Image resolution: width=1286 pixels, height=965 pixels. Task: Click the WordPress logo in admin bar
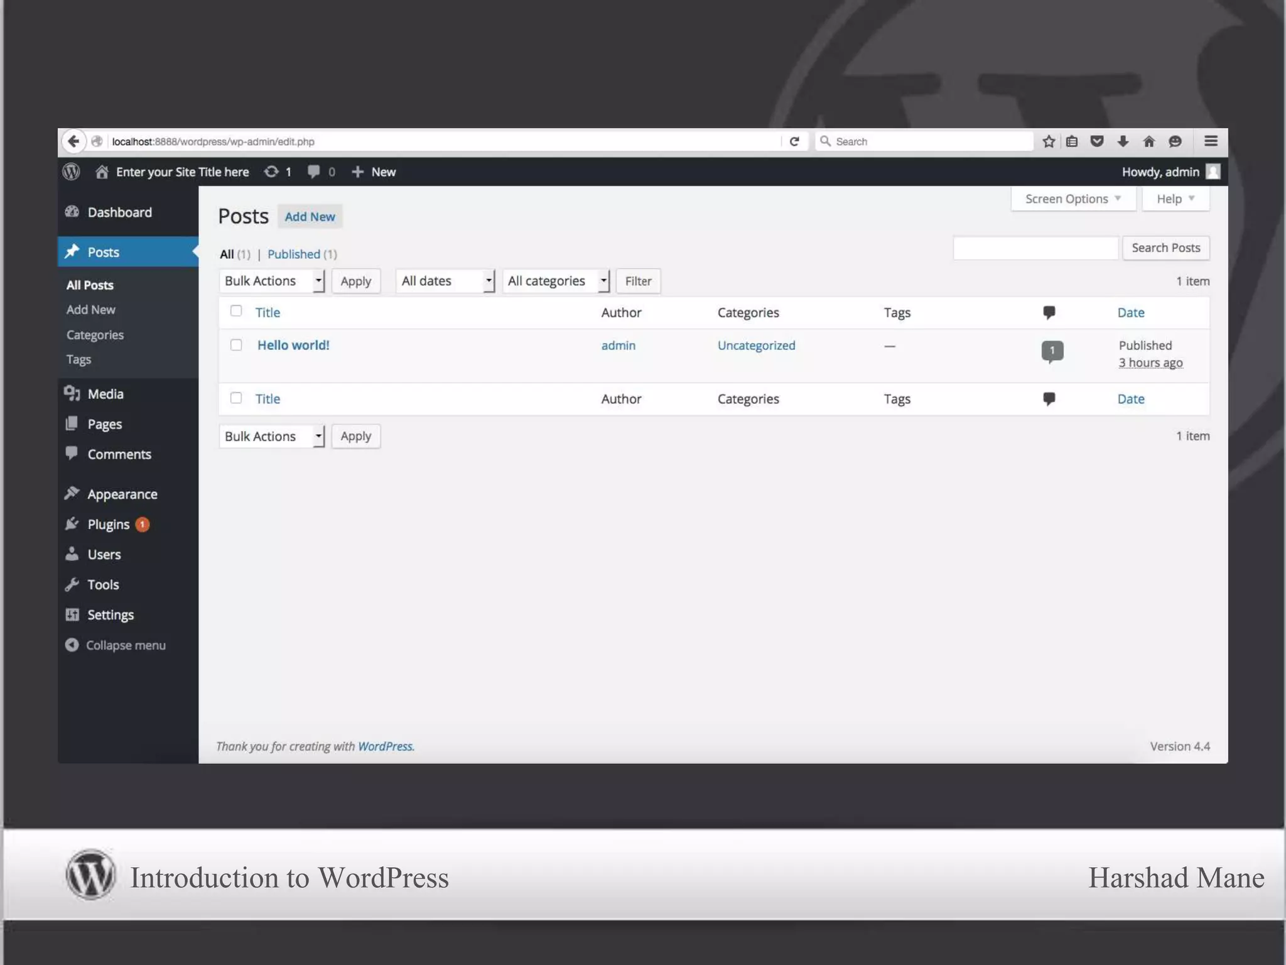tap(72, 172)
